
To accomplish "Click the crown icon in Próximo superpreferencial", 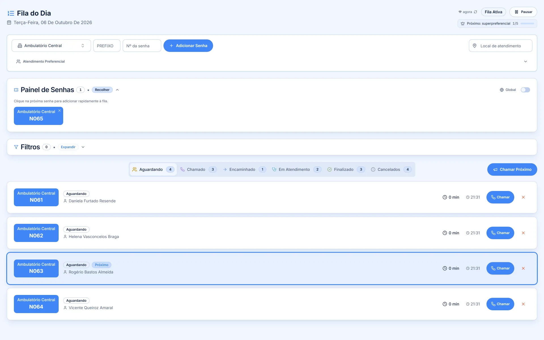I will click(x=463, y=24).
